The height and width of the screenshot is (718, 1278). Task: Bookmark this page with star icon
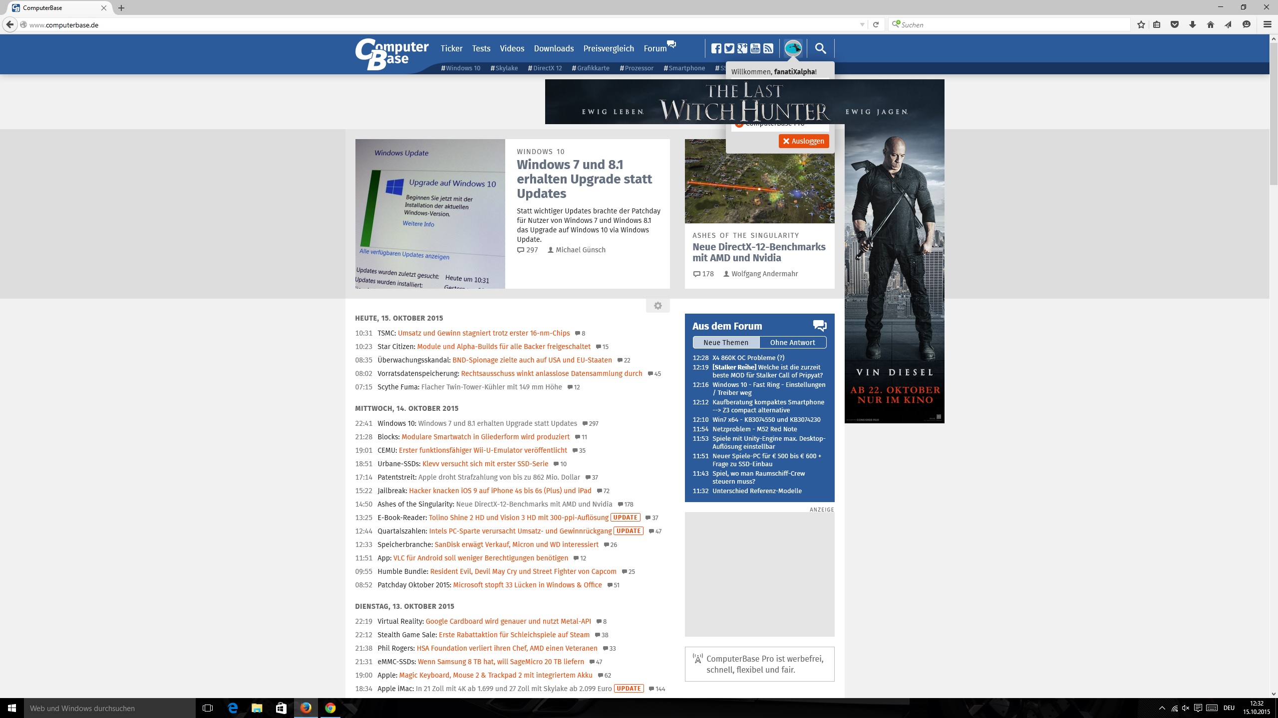(x=1141, y=24)
